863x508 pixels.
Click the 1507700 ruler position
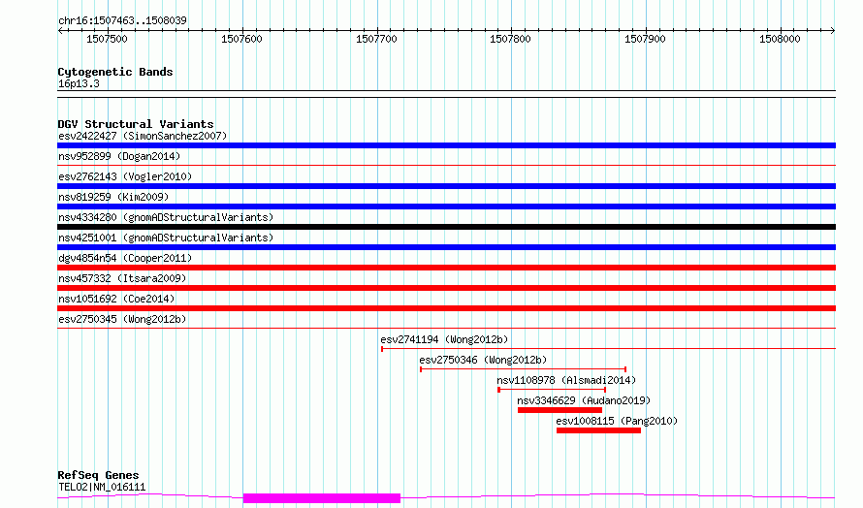click(376, 39)
